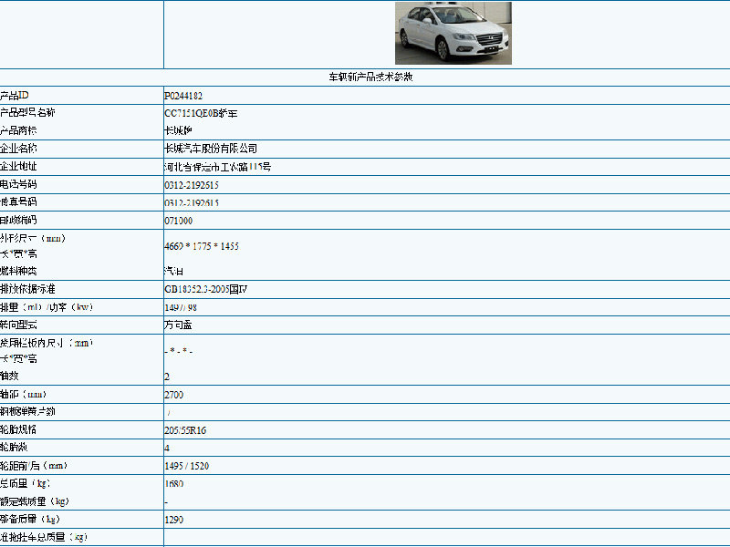Select the cargo box value - * - * -
The width and height of the screenshot is (730, 547).
coord(178,351)
